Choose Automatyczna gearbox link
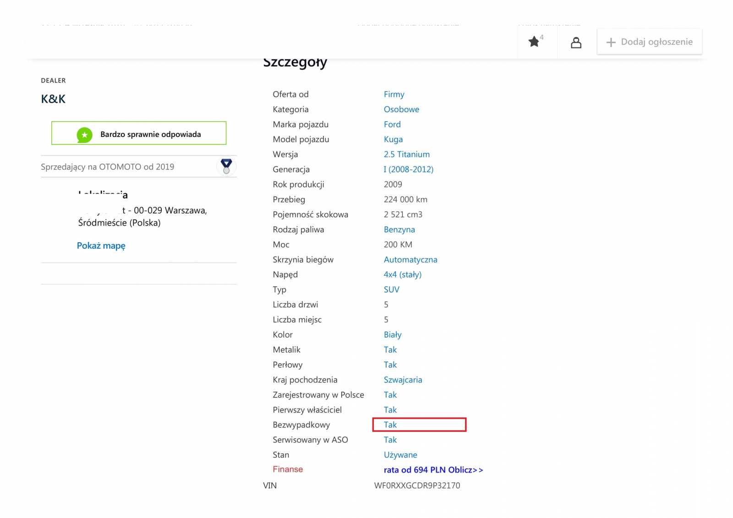733x518 pixels. 410,260
